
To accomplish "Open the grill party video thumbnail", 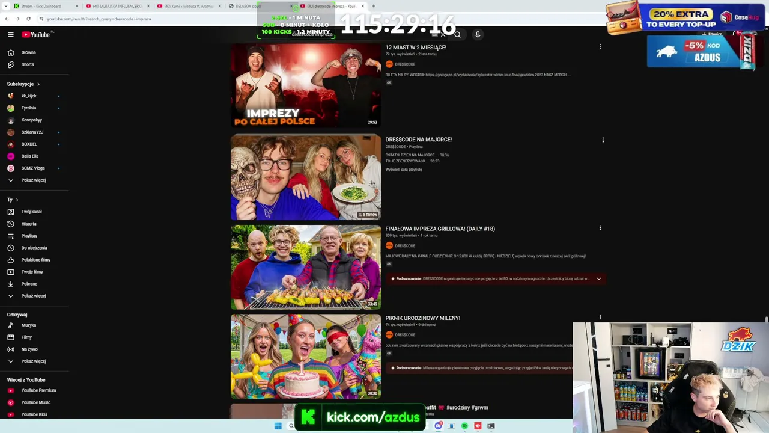I will click(x=306, y=267).
